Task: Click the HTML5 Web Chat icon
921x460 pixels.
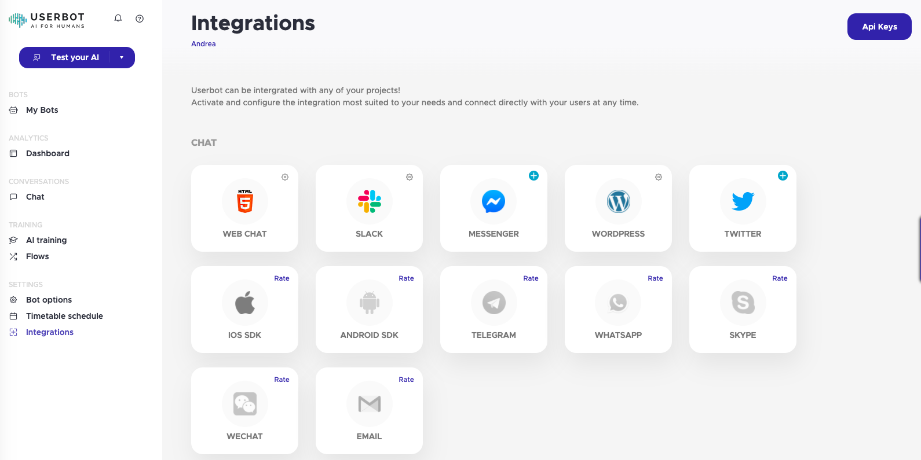Action: click(x=245, y=201)
